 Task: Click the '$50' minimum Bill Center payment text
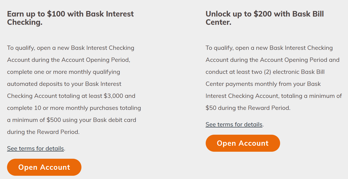211,108
